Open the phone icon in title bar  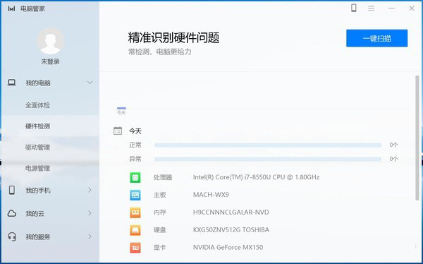point(354,8)
